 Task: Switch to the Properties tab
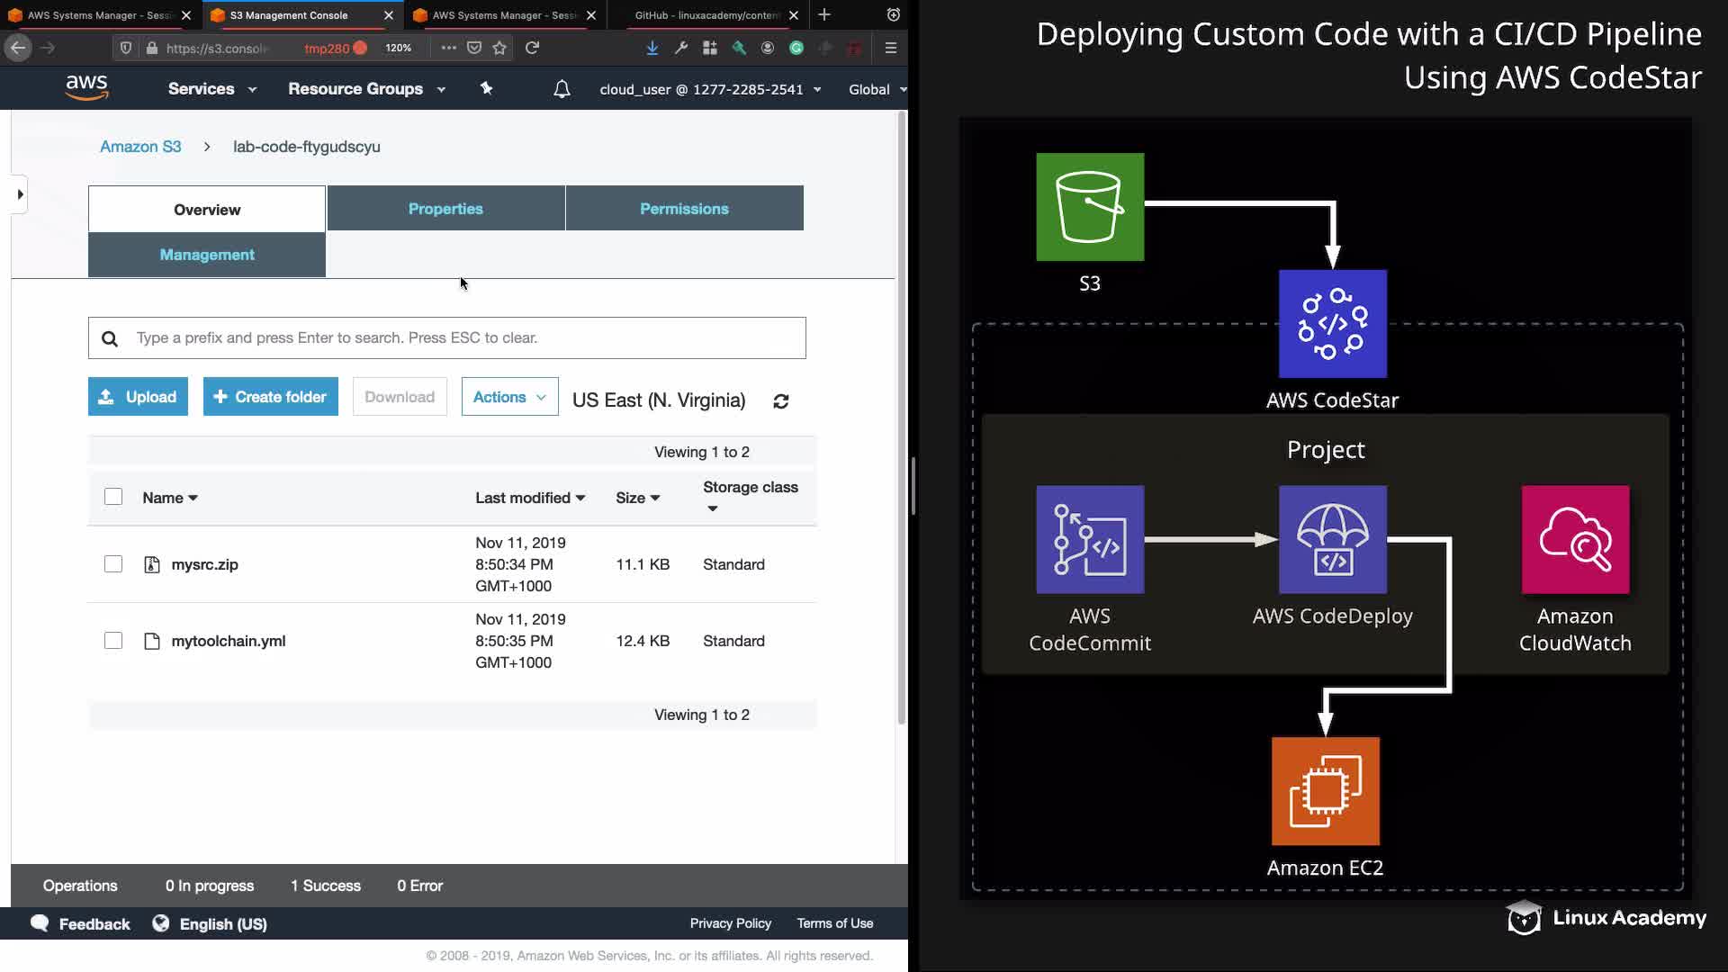coord(445,209)
